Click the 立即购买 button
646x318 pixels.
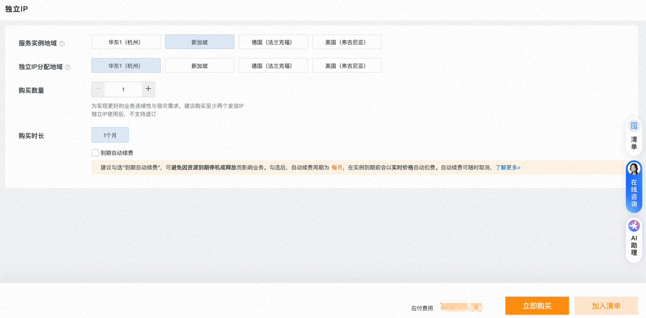[x=537, y=306]
